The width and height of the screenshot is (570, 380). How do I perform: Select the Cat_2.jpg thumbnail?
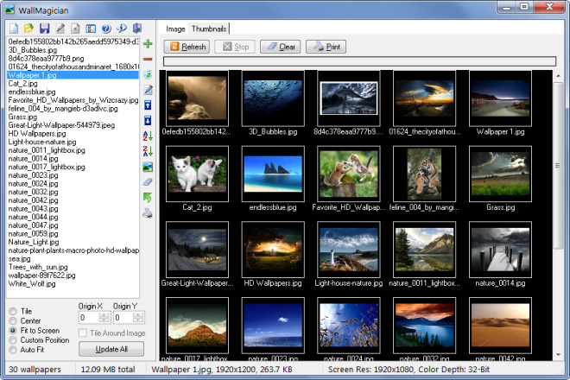[197, 173]
